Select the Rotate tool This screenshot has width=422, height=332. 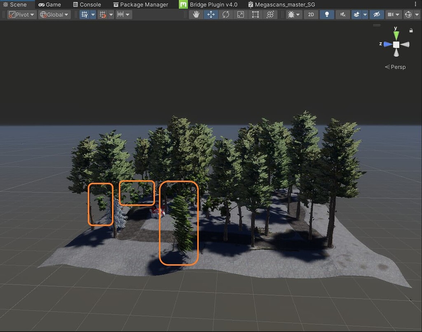[x=225, y=14]
